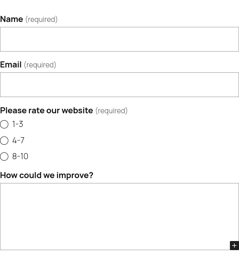239x263 pixels.
Task: Click the "Name" field label
Action: 11,19
